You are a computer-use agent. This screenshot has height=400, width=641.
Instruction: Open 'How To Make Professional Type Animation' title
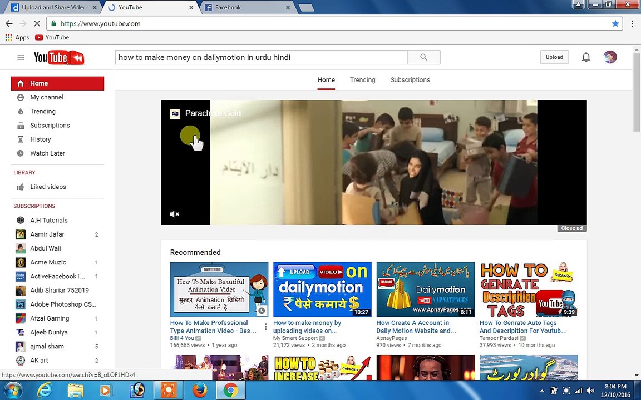[214, 327]
